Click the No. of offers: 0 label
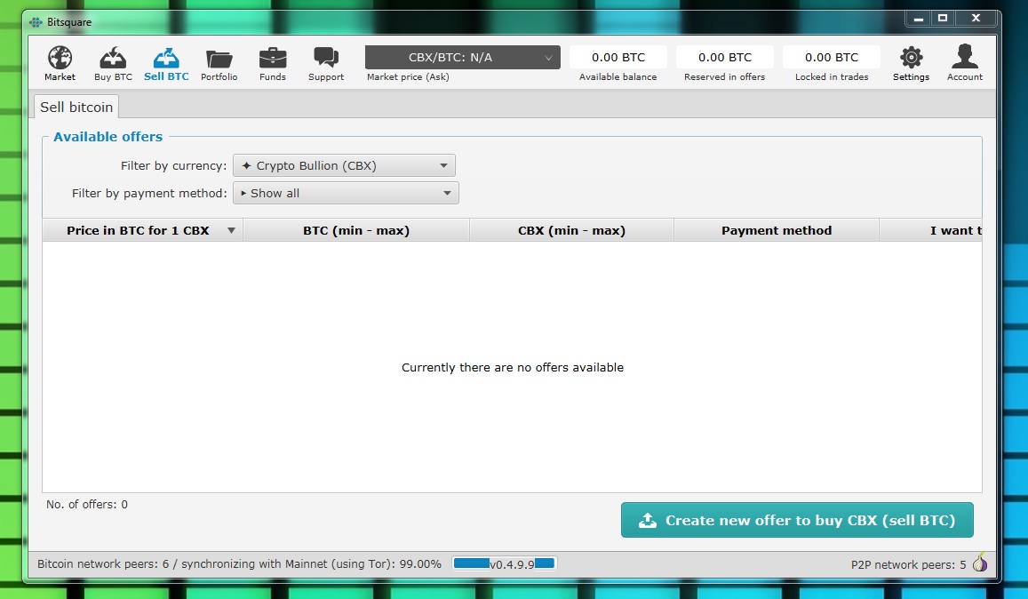The height and width of the screenshot is (599, 1028). coord(86,504)
